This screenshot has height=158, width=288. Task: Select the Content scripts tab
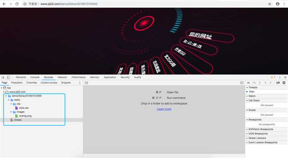(x=49, y=83)
